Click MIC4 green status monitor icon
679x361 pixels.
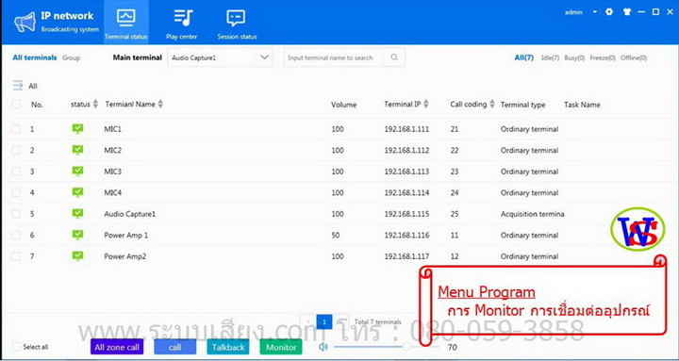[x=77, y=192]
